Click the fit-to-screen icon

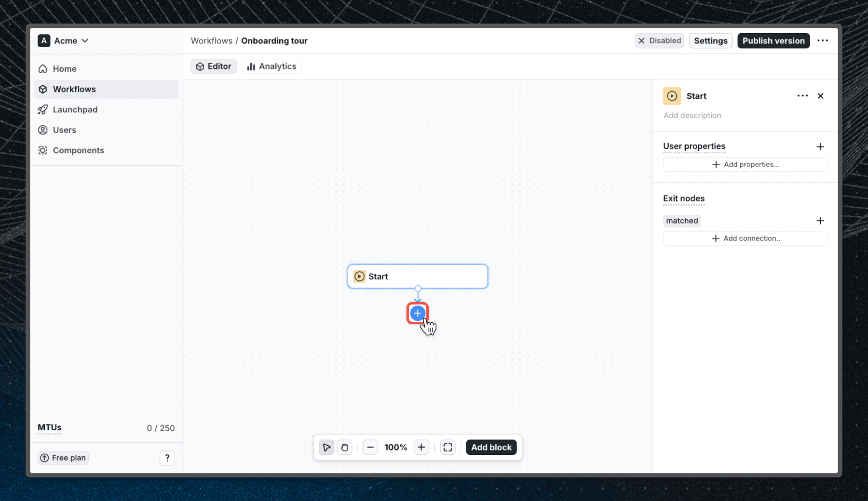coord(448,448)
